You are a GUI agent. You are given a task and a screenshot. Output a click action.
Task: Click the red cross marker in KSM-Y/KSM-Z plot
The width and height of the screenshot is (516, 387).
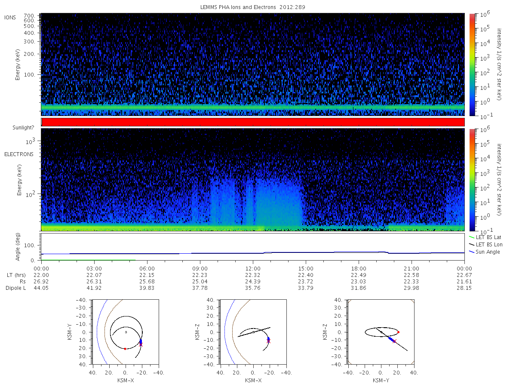[x=395, y=341]
